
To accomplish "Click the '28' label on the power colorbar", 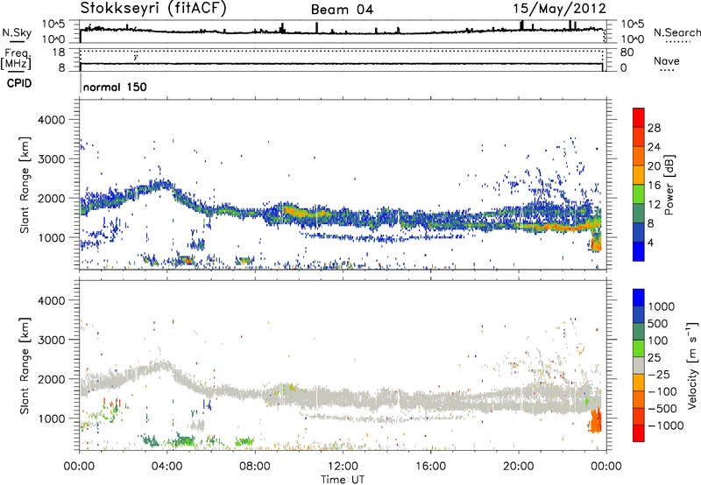I will click(654, 128).
